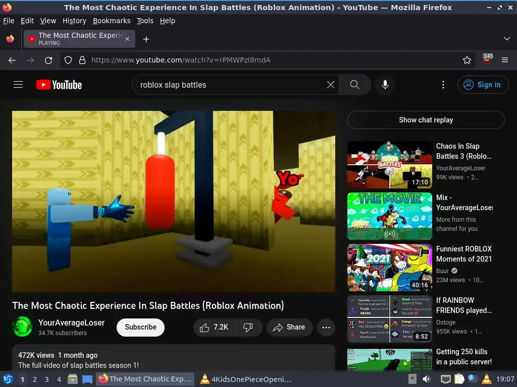
Task: Open taskbar volume speaker icon
Action: point(427,379)
